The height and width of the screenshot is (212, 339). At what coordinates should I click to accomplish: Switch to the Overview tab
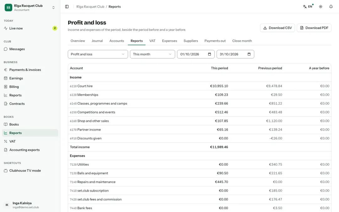[x=78, y=41]
